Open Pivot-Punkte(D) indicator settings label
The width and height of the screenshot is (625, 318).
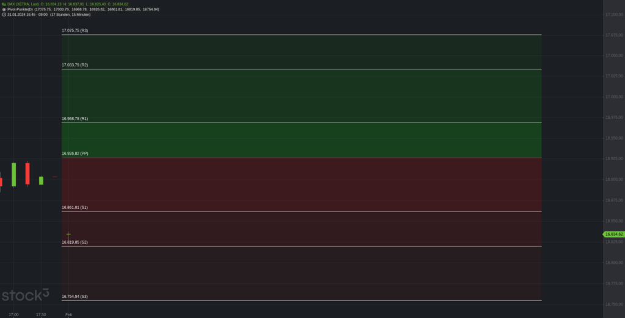[x=20, y=9]
